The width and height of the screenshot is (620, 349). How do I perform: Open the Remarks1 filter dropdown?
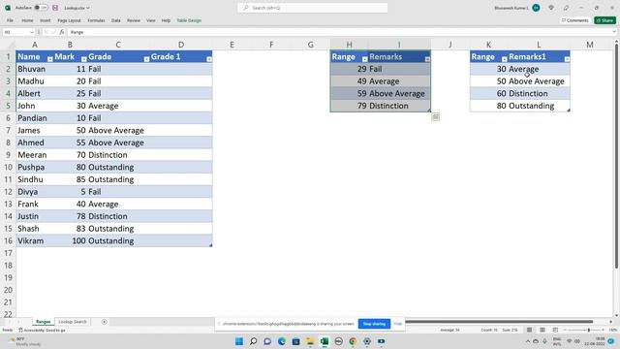coord(567,59)
